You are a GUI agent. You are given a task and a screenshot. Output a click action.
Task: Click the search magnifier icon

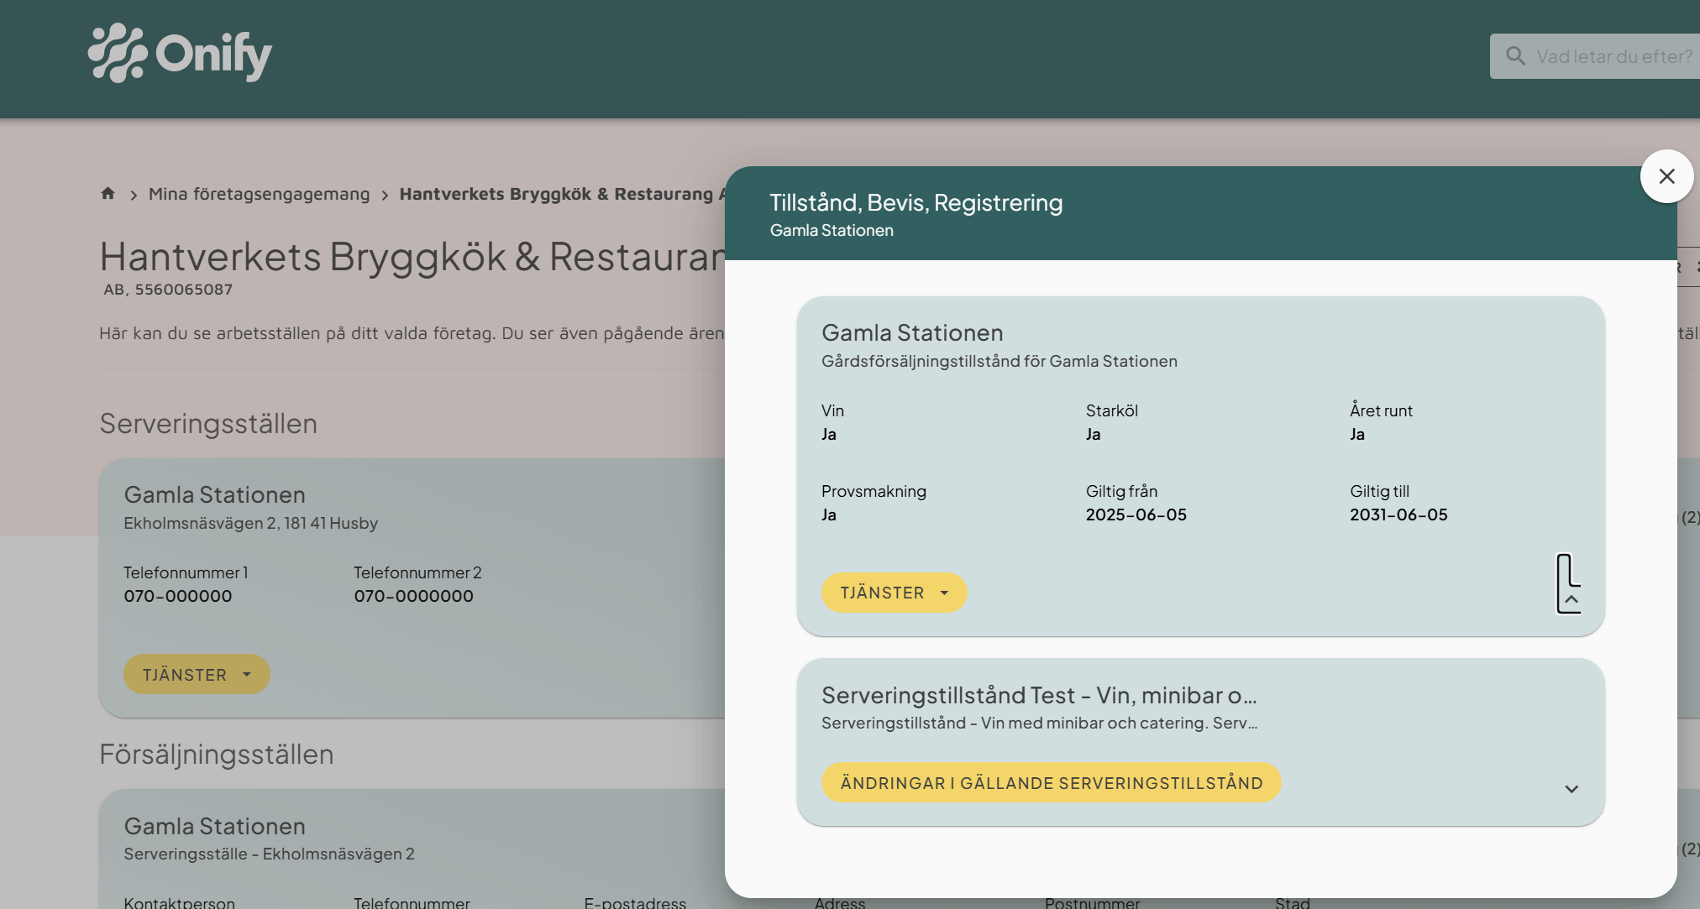(1515, 56)
